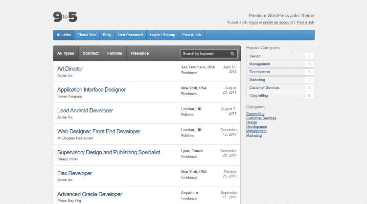The height and width of the screenshot is (204, 367).
Task: Click the Lyon, France location text
Action: pyautogui.click(x=192, y=151)
